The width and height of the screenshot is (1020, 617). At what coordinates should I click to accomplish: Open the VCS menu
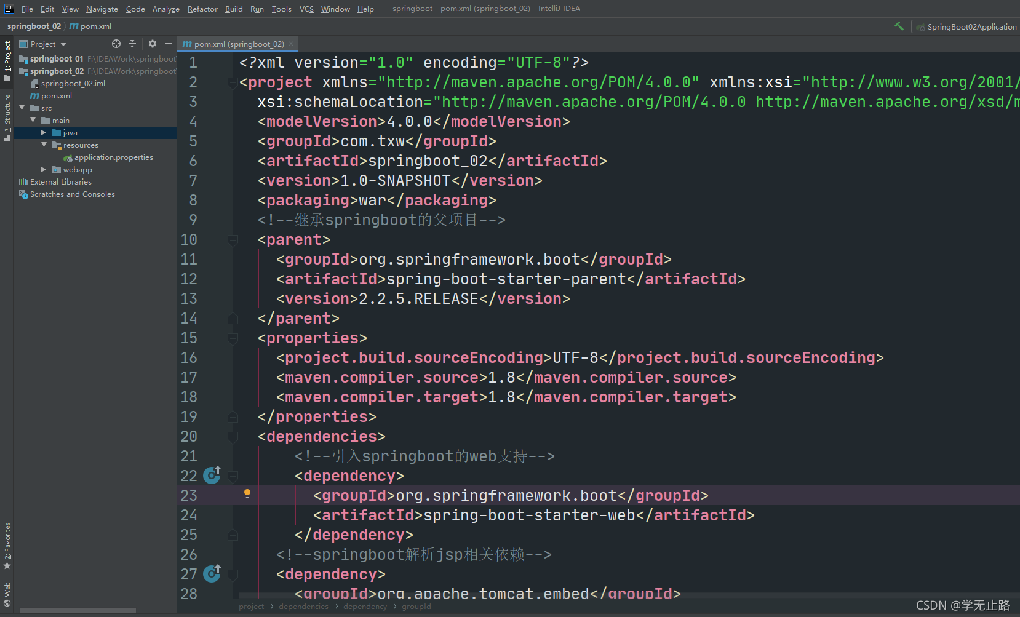[306, 9]
